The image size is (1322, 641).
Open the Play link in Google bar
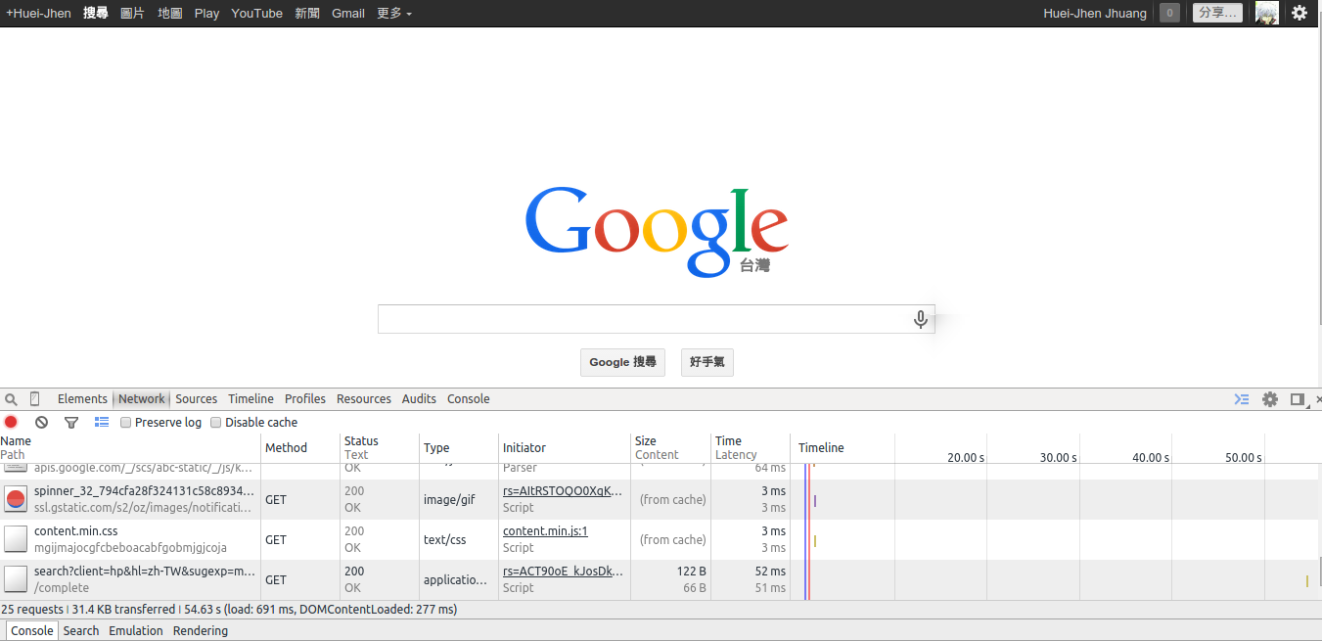[x=206, y=14]
